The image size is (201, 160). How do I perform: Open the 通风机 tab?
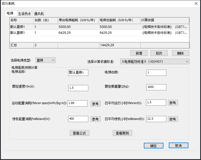tap(39, 14)
